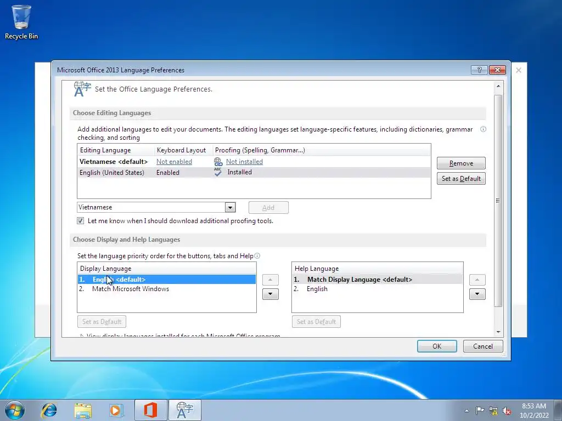Open the Vietnamese language dropdown arrow
562x421 pixels.
pos(230,207)
